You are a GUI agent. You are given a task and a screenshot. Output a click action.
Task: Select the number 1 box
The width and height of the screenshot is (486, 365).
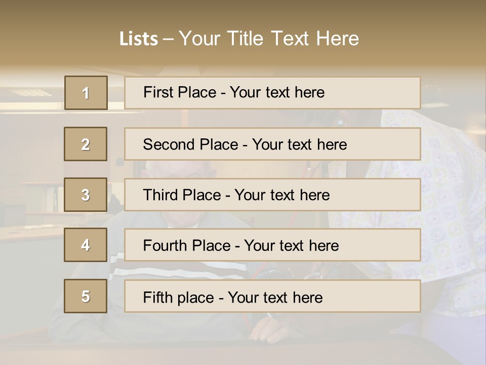(86, 93)
